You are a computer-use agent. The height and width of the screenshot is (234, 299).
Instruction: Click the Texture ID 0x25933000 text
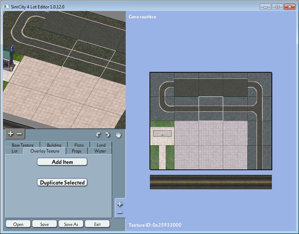tap(155, 225)
